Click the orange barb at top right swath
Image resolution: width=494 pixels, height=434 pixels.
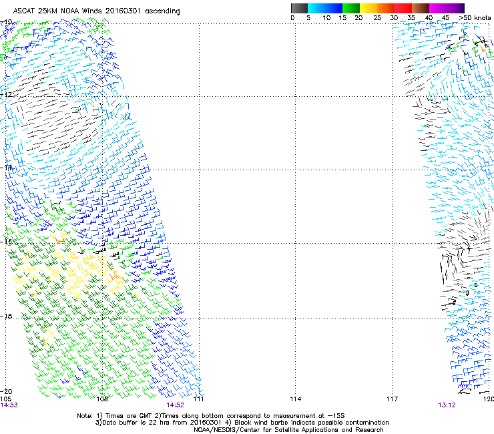pyautogui.click(x=483, y=49)
